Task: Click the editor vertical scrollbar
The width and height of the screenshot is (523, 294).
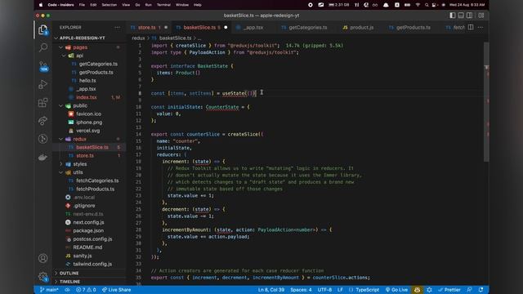Action: click(x=486, y=102)
